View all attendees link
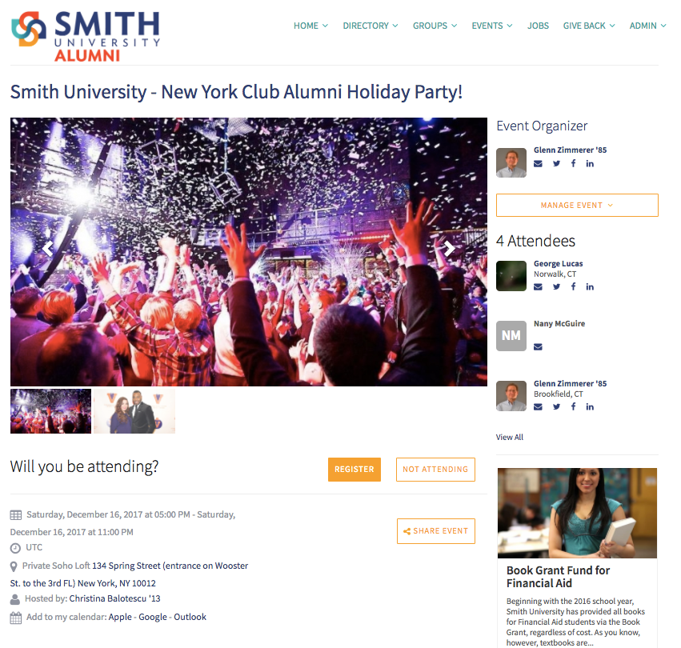 coord(510,437)
